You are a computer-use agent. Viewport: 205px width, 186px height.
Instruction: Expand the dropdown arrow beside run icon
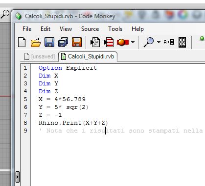point(133,42)
